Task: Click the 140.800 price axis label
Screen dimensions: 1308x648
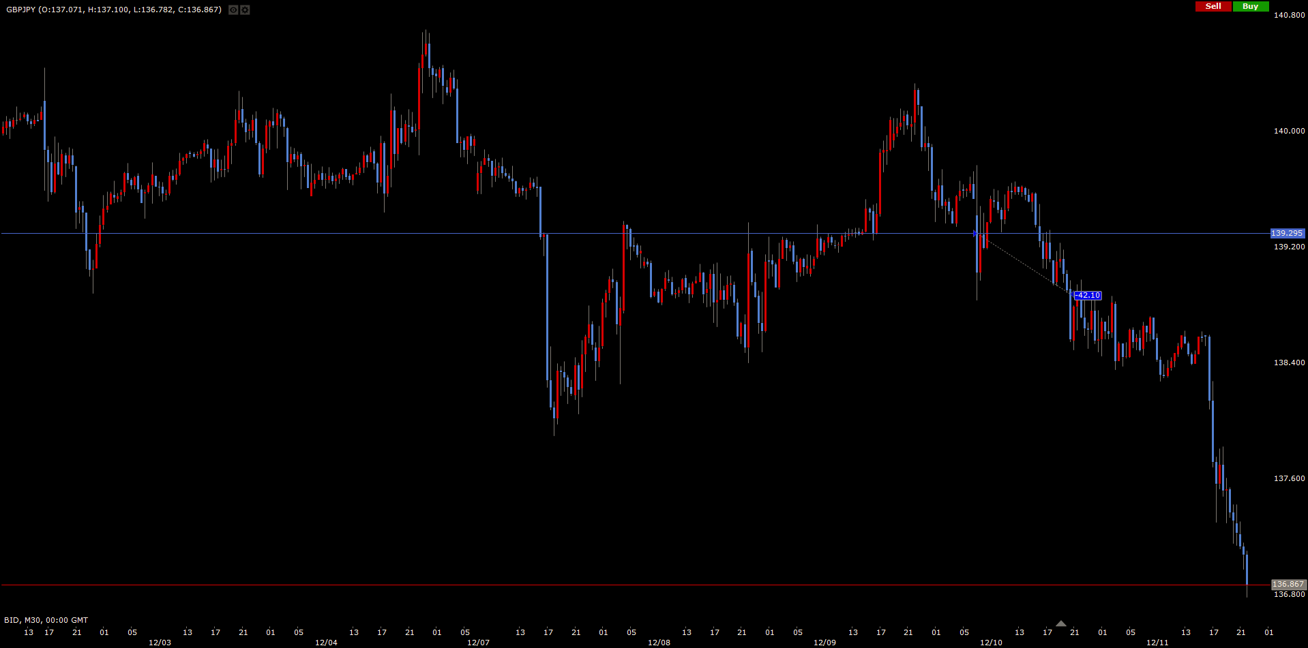Action: (x=1289, y=15)
